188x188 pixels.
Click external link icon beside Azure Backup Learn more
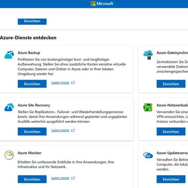tap(73, 82)
